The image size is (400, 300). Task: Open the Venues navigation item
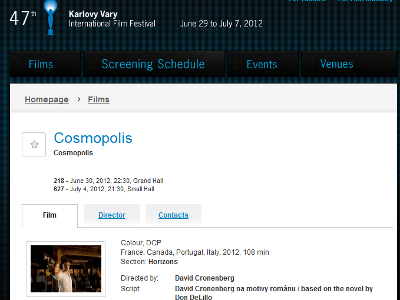336,65
